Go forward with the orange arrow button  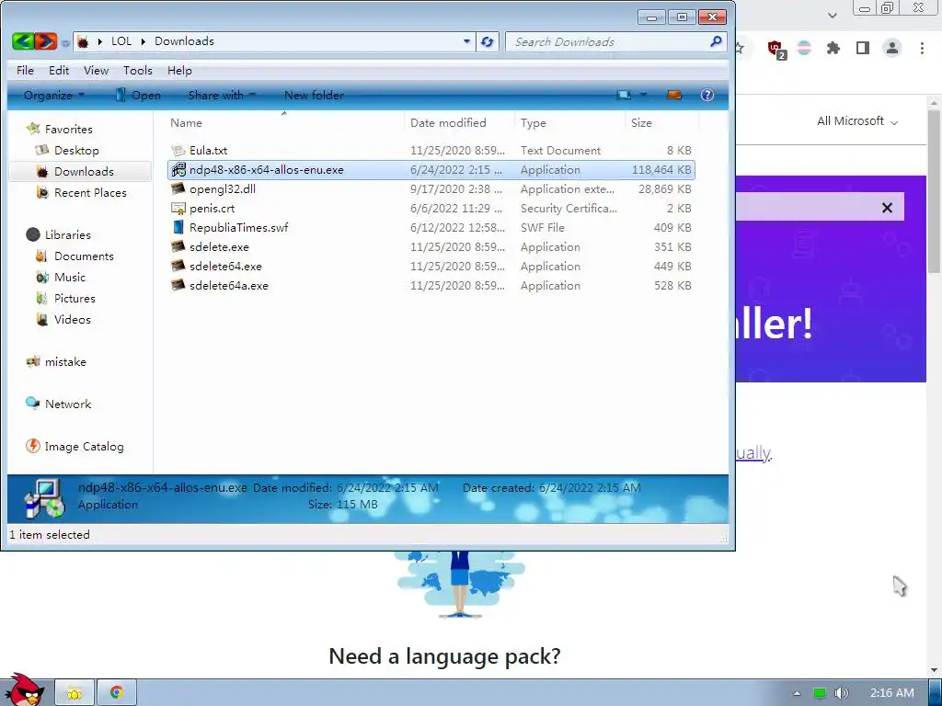(46, 41)
